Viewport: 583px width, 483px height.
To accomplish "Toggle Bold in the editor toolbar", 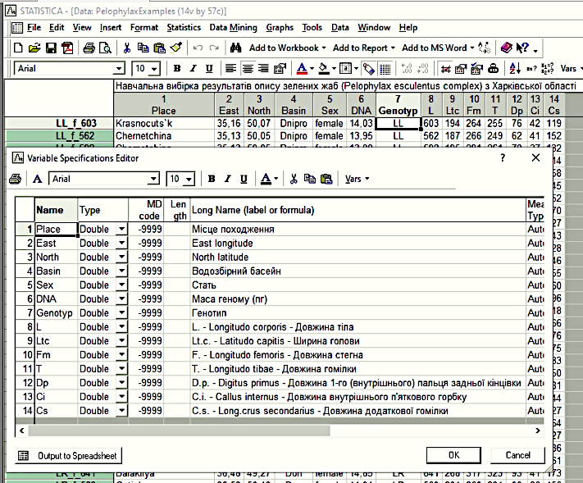I will pyautogui.click(x=212, y=179).
